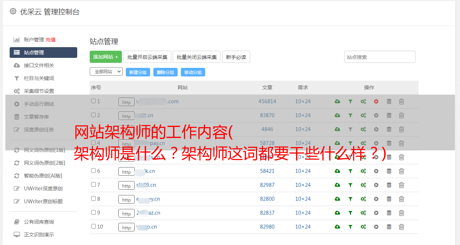Viewport: 460px width, 245px height.
Task: Click the filter icon in the 83870 row
Action: pyautogui.click(x=350, y=115)
